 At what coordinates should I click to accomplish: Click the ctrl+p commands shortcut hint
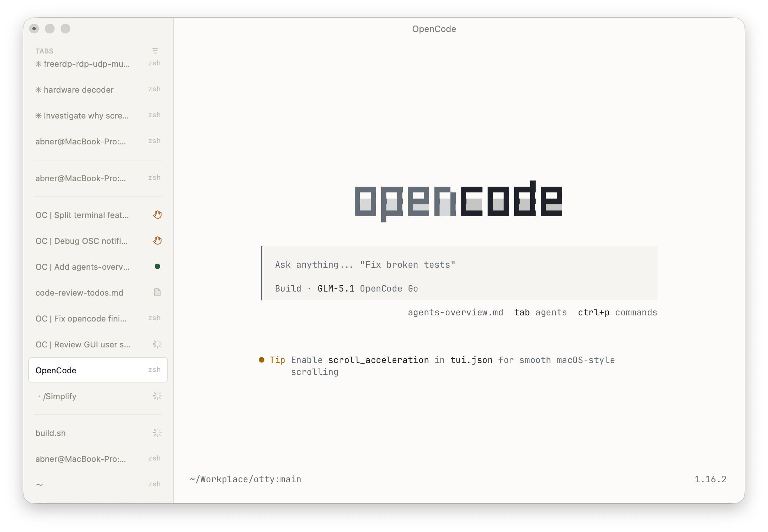tap(617, 312)
